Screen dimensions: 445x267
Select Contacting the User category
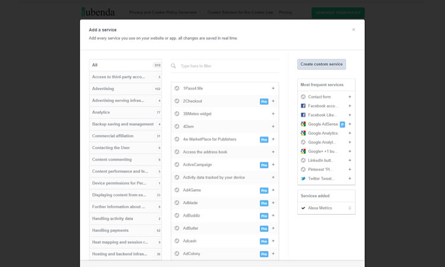pyautogui.click(x=125, y=148)
